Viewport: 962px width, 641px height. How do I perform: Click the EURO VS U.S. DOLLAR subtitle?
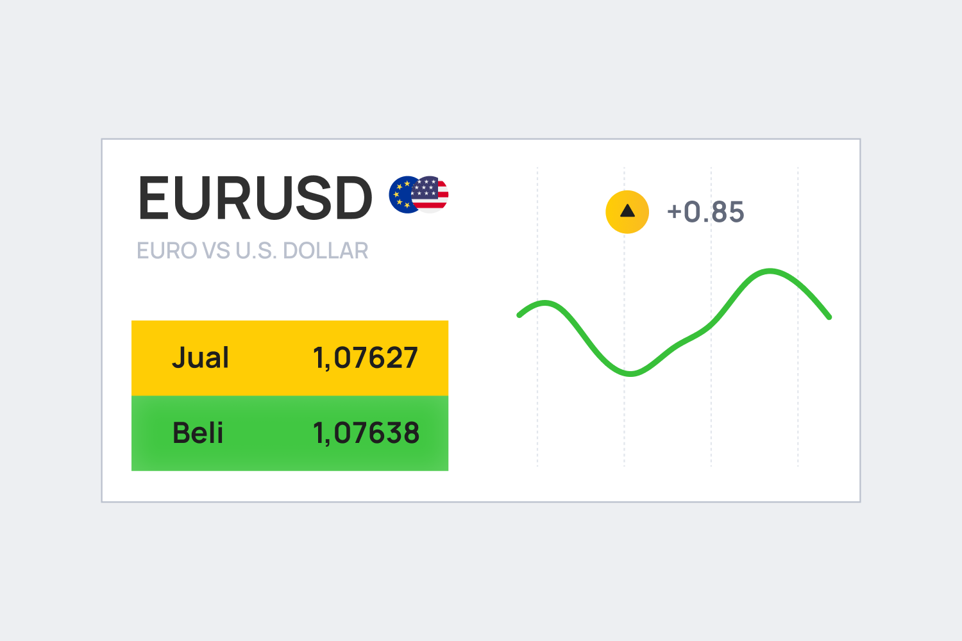pyautogui.click(x=253, y=251)
